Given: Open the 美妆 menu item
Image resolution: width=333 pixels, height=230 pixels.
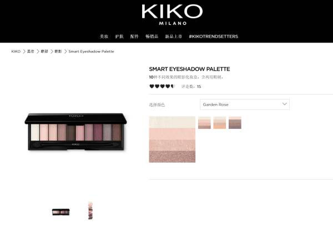Looking at the screenshot, I should (104, 36).
